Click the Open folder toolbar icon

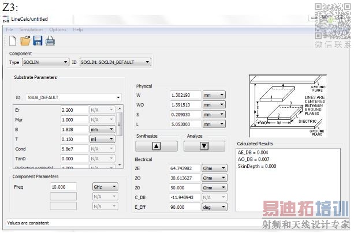(x=25, y=41)
